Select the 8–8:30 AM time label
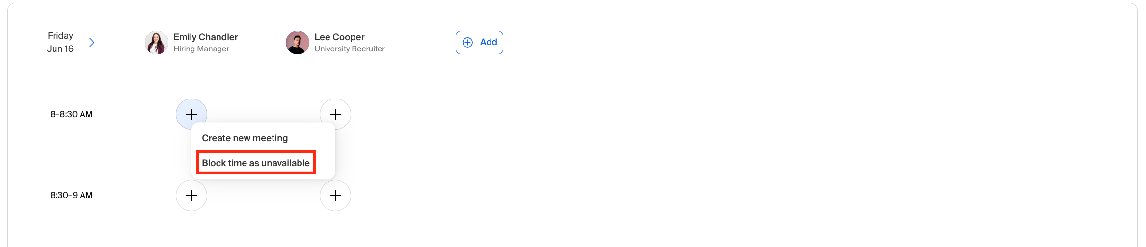This screenshot has height=247, width=1146. tap(71, 114)
